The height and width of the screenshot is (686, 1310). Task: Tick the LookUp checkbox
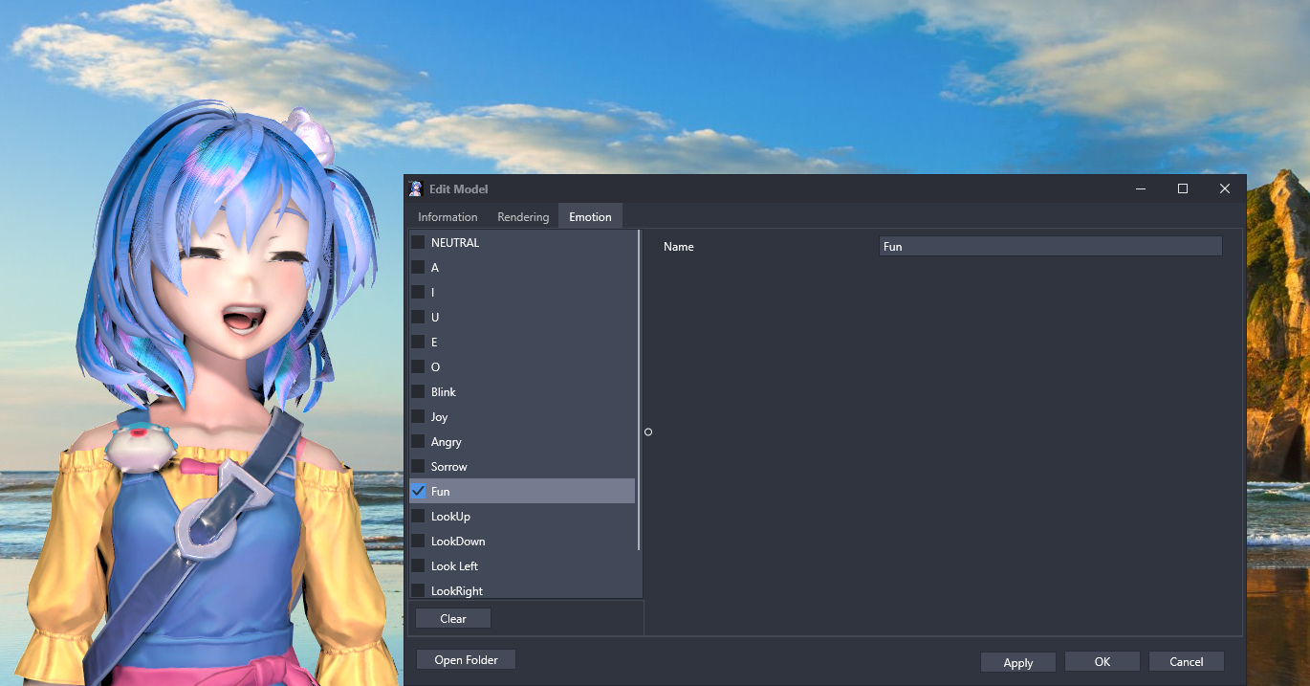(x=418, y=517)
